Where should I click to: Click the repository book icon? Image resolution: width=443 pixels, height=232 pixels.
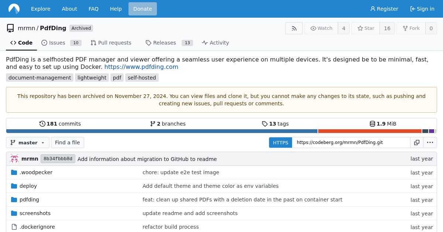tap(10, 28)
